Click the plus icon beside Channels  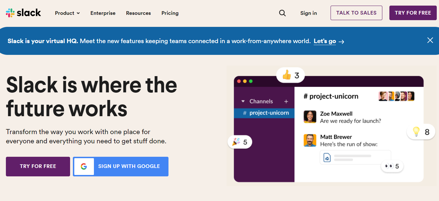(x=286, y=101)
